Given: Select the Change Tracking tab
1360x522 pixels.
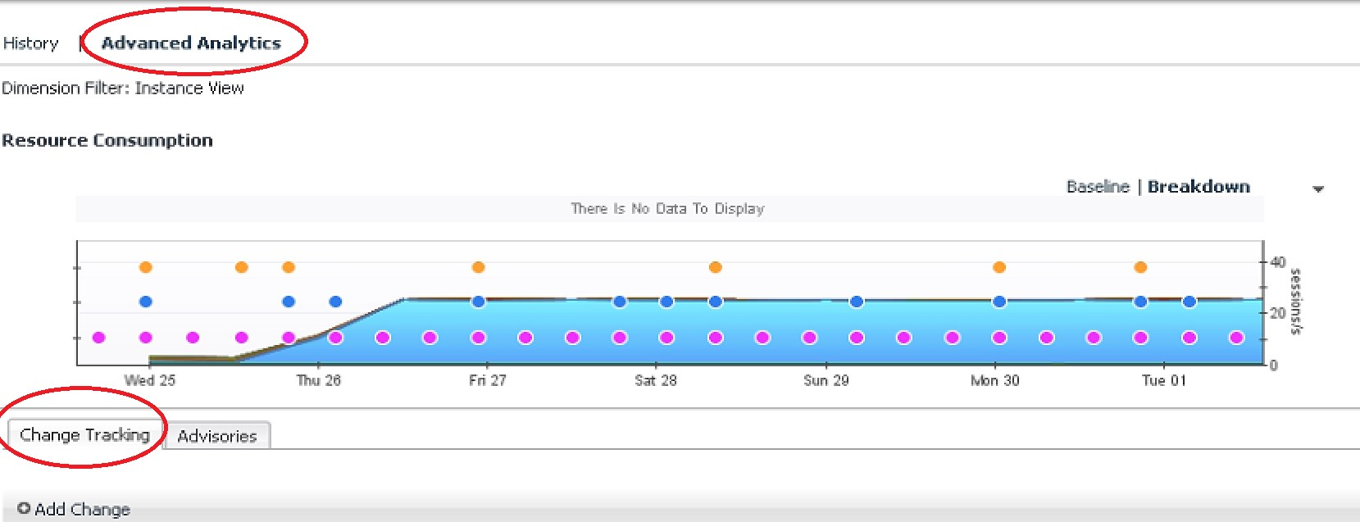Looking at the screenshot, I should coord(84,435).
